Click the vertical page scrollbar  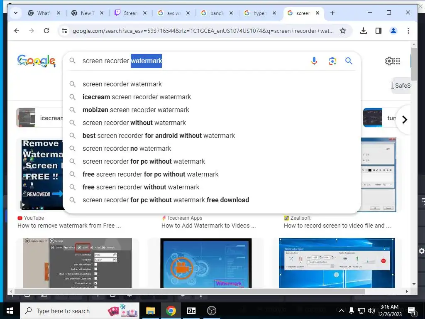[x=414, y=64]
